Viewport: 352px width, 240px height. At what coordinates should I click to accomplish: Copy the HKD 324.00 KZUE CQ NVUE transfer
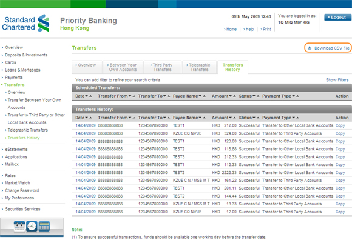340,133
